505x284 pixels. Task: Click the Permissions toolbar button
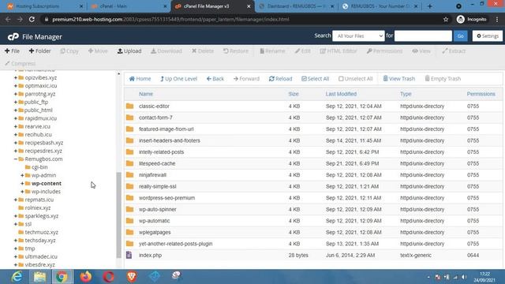384,50
